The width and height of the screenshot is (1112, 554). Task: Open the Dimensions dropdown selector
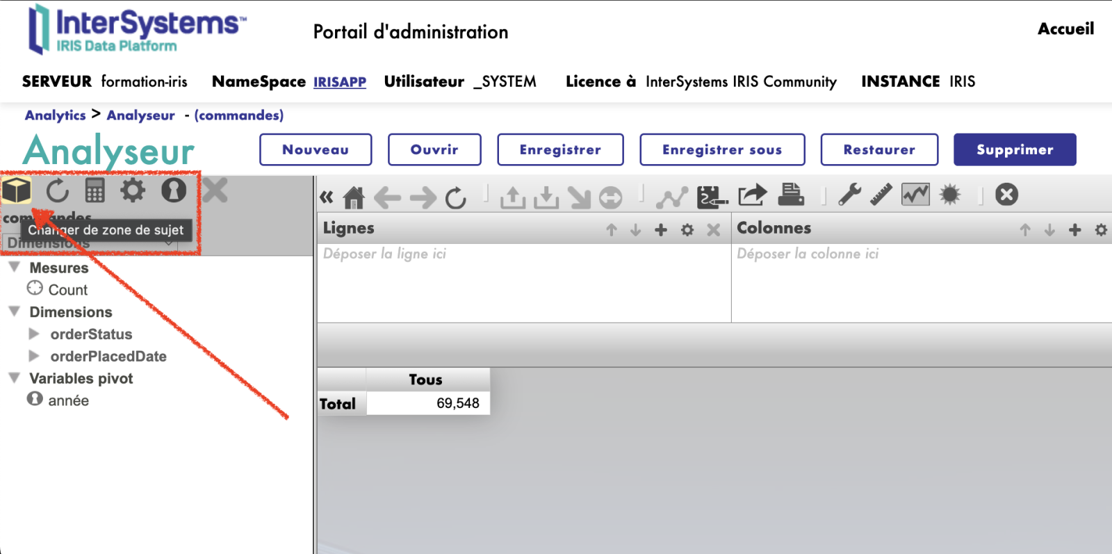[89, 243]
